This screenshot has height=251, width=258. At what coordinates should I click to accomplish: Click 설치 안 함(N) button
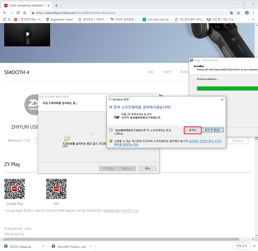[x=212, y=130]
